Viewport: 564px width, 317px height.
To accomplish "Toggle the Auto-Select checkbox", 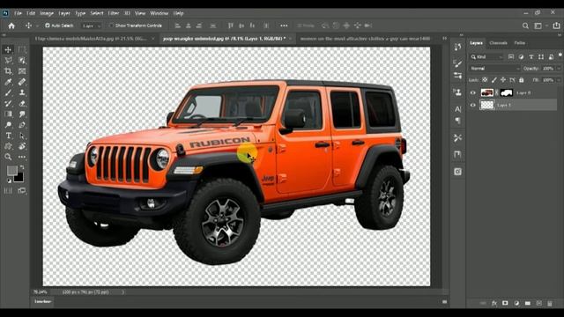I will click(48, 26).
